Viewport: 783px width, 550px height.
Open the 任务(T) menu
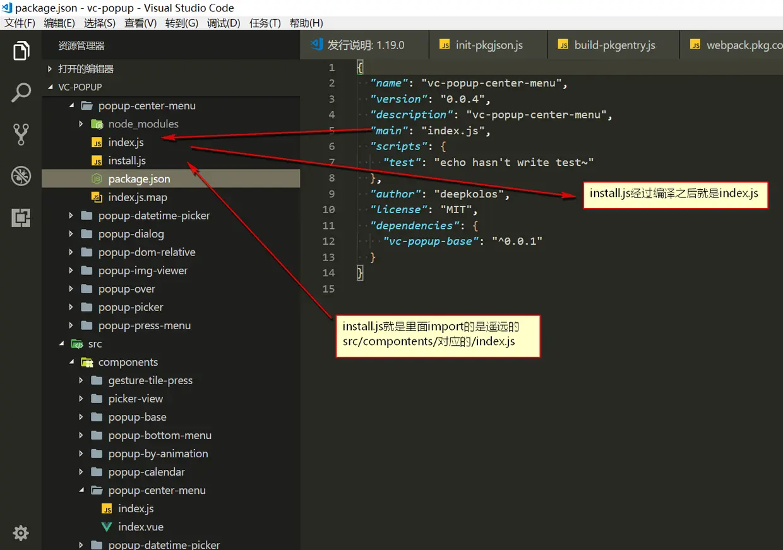(265, 23)
